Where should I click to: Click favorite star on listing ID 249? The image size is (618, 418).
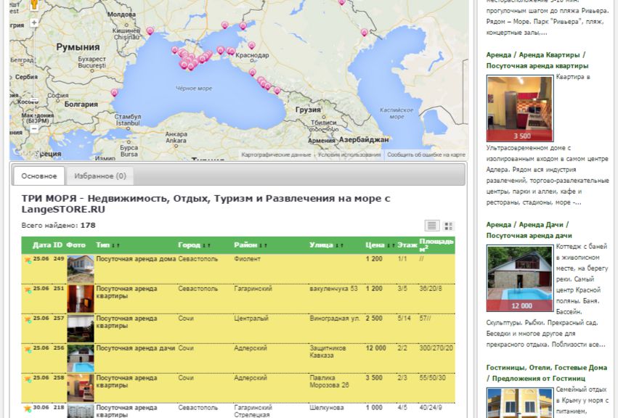pyautogui.click(x=28, y=260)
